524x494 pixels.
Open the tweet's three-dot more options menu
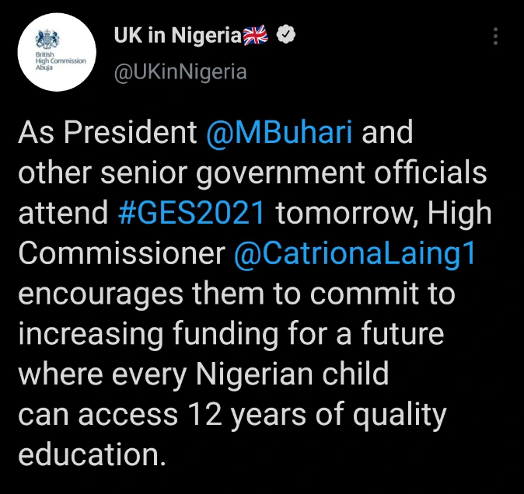pyautogui.click(x=497, y=37)
